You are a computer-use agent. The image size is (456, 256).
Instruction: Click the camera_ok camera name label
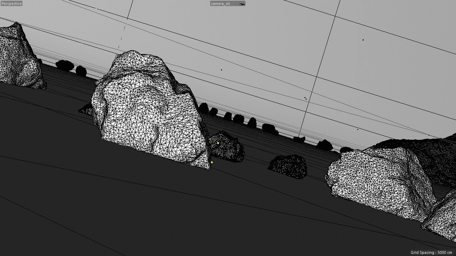point(221,4)
